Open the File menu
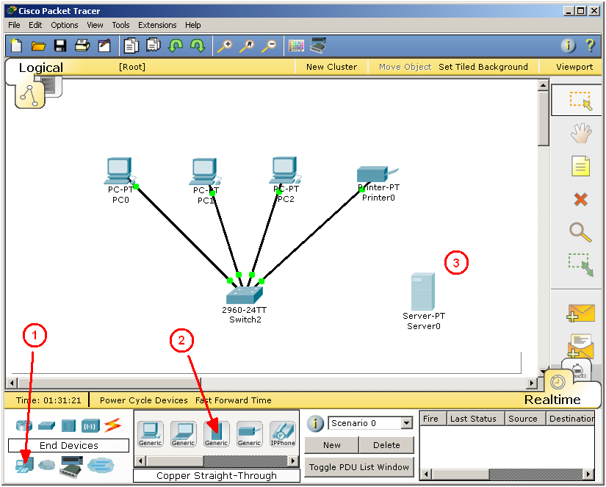 pyautogui.click(x=14, y=25)
